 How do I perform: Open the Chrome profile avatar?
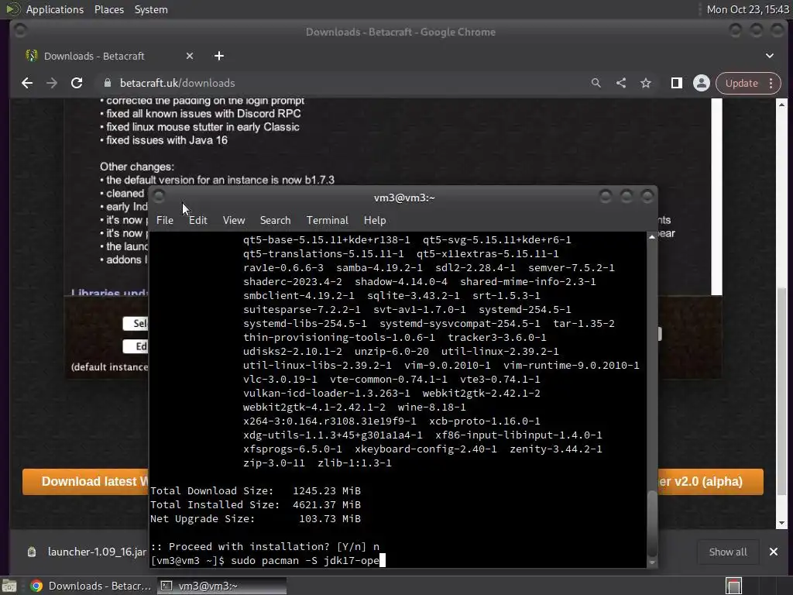pyautogui.click(x=702, y=83)
